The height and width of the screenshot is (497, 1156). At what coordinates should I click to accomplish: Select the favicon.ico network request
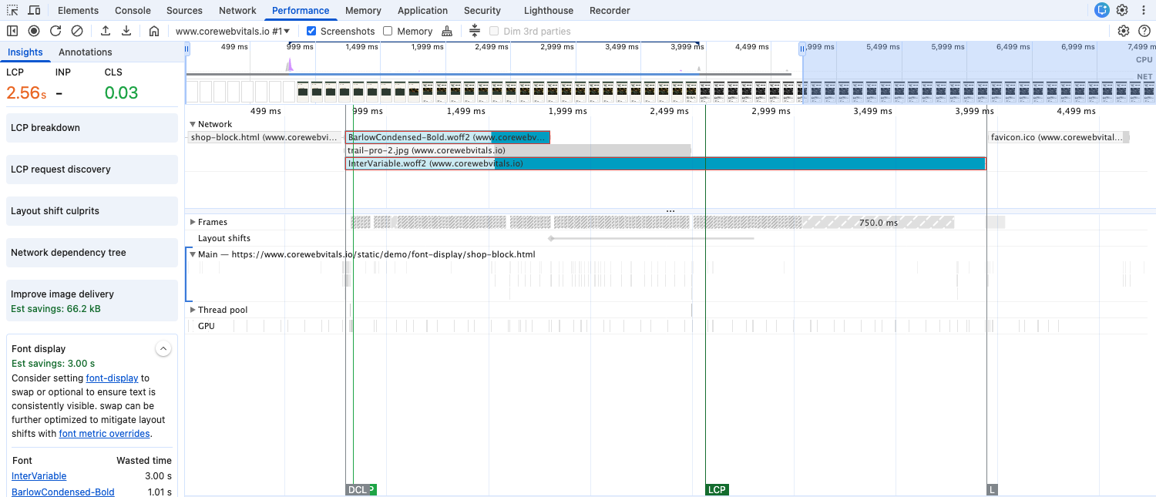(1058, 137)
